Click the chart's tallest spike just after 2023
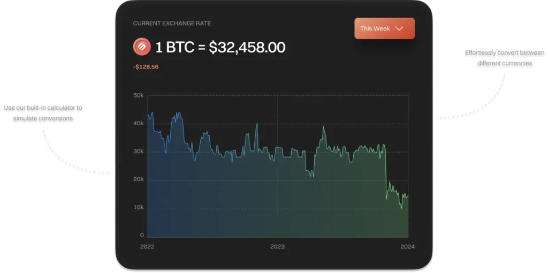This screenshot has width=548, height=273. pyautogui.click(x=323, y=127)
